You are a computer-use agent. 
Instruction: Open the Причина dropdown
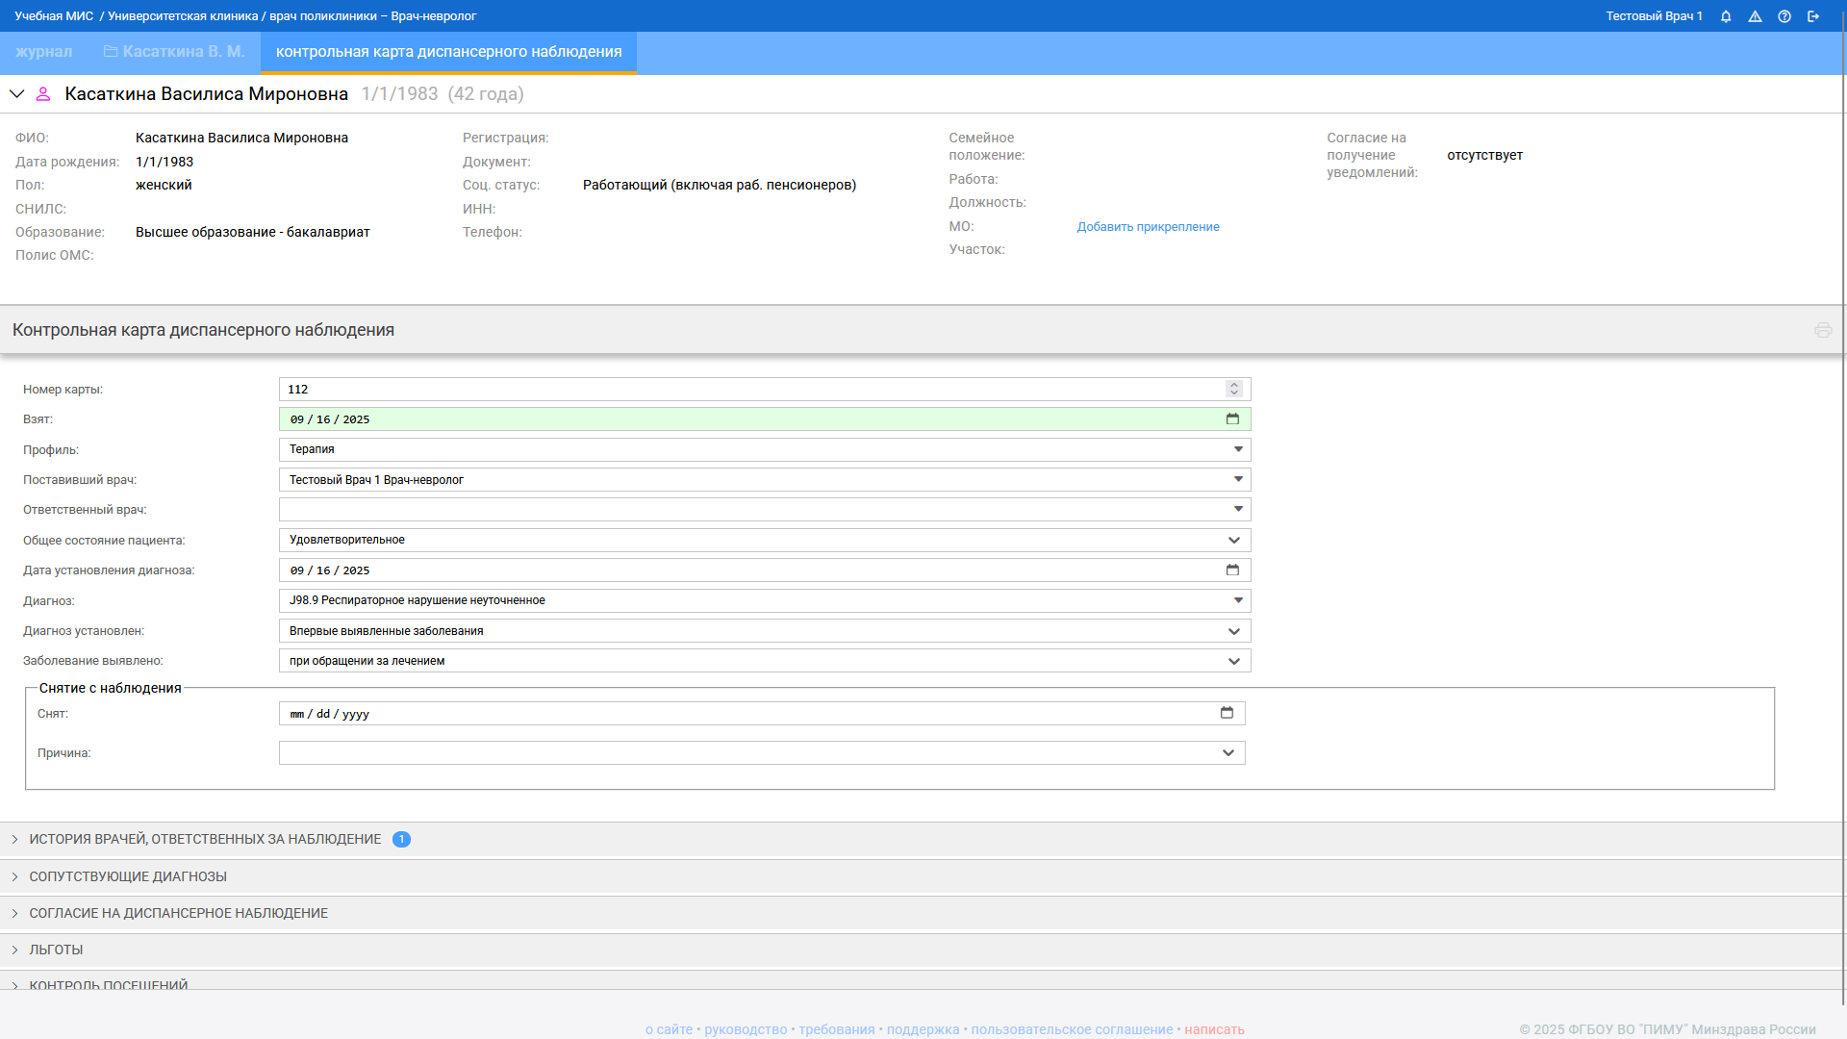tap(1228, 753)
